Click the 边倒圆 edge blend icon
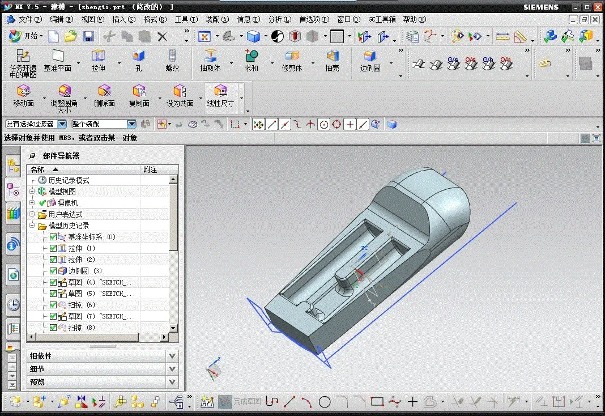This screenshot has height=416, width=605. point(370,56)
